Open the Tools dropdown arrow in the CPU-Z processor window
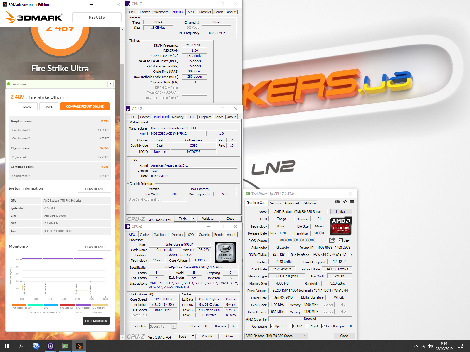The height and width of the screenshot is (352, 470). click(x=193, y=336)
